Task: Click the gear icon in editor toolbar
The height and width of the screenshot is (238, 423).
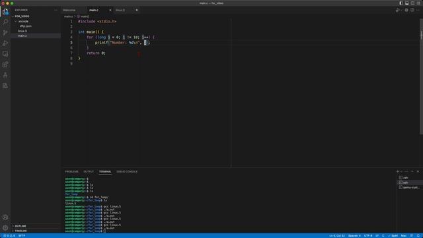Action: (406, 10)
